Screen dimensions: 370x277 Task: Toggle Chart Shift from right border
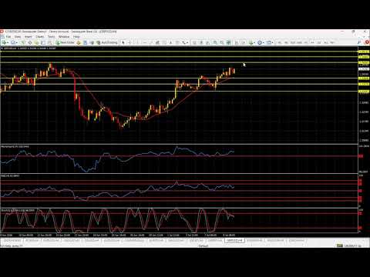pyautogui.click(x=244, y=42)
